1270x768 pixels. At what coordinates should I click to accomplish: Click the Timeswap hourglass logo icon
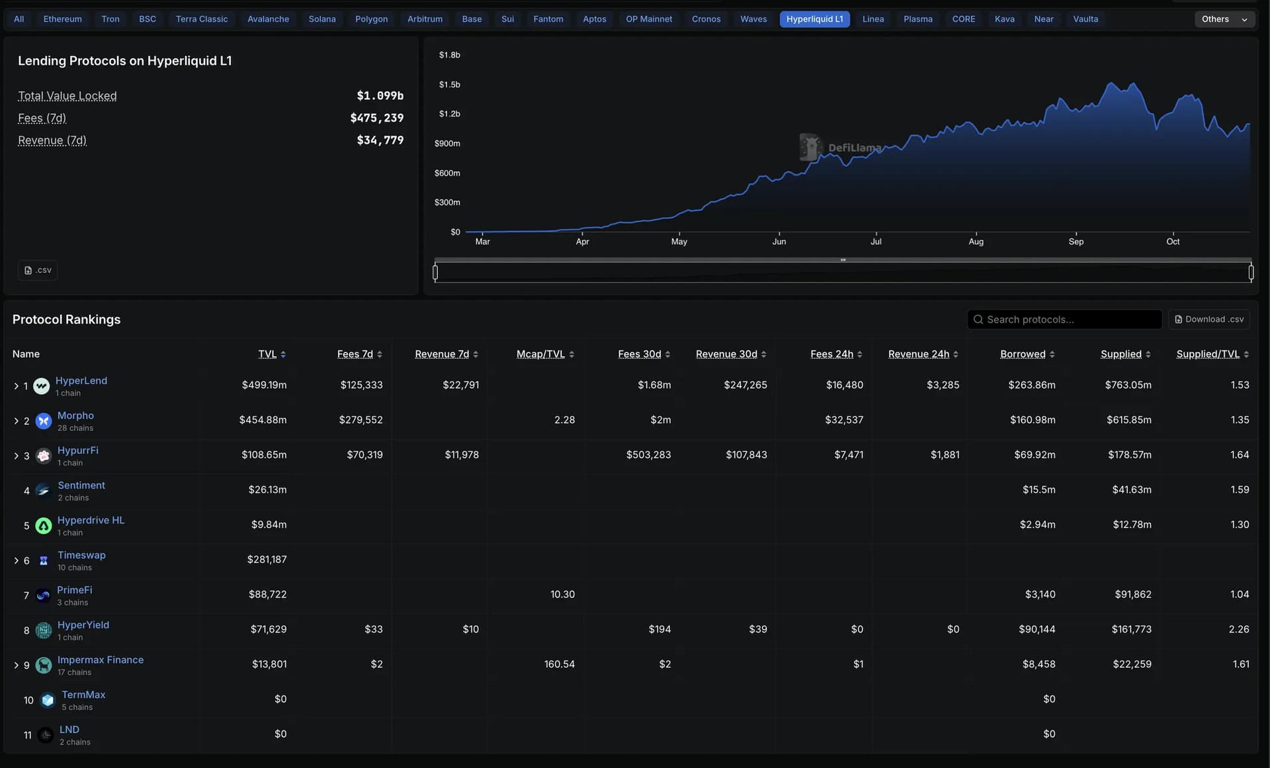tap(44, 560)
